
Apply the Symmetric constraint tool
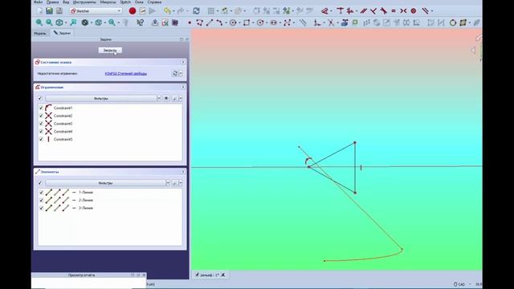[403, 11]
